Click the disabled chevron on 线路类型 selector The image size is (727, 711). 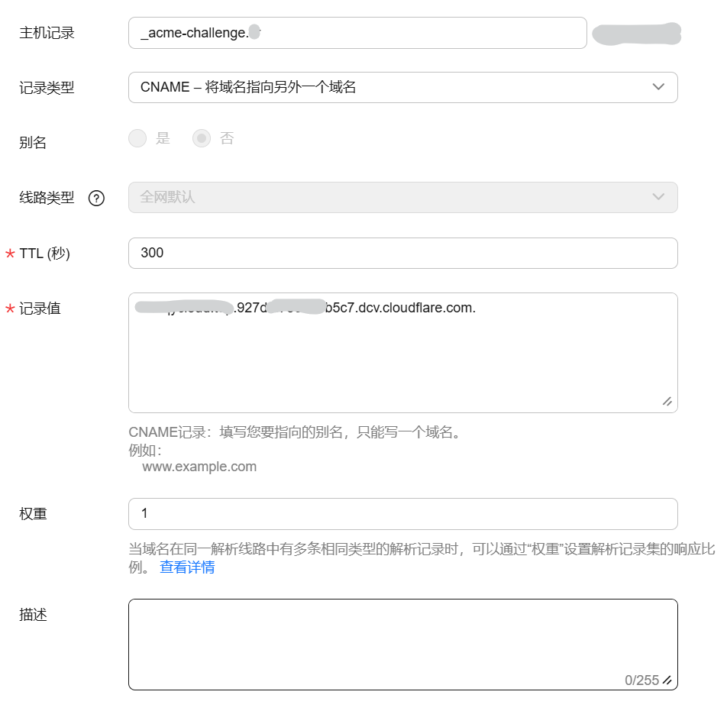coord(658,197)
